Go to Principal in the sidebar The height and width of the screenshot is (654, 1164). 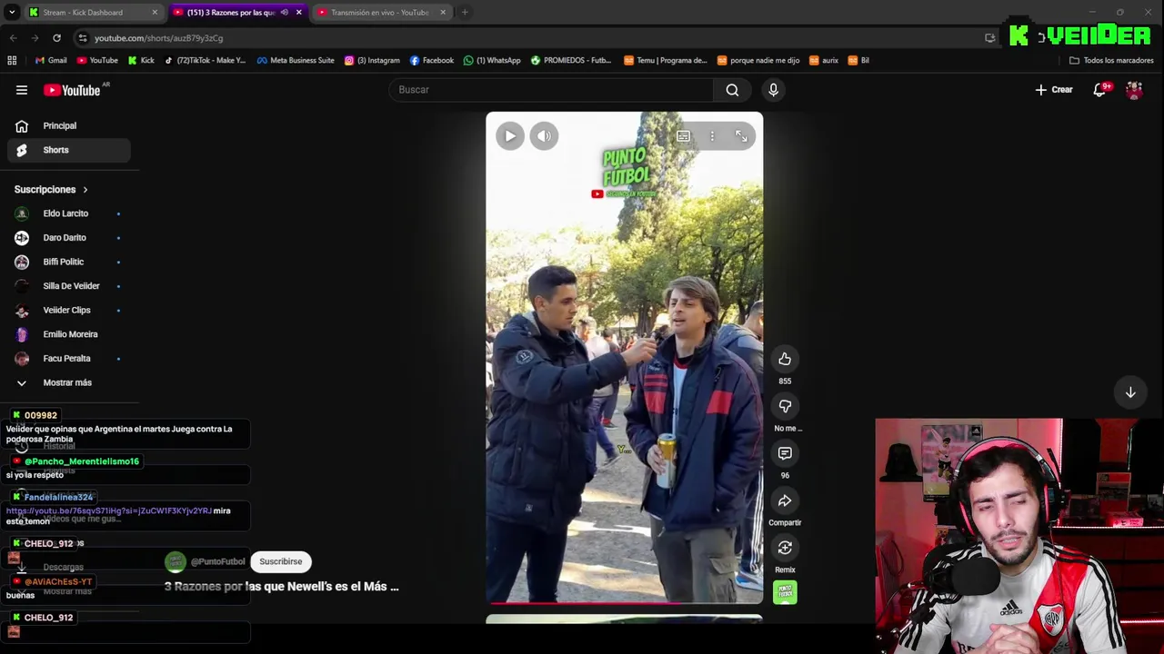(68, 126)
